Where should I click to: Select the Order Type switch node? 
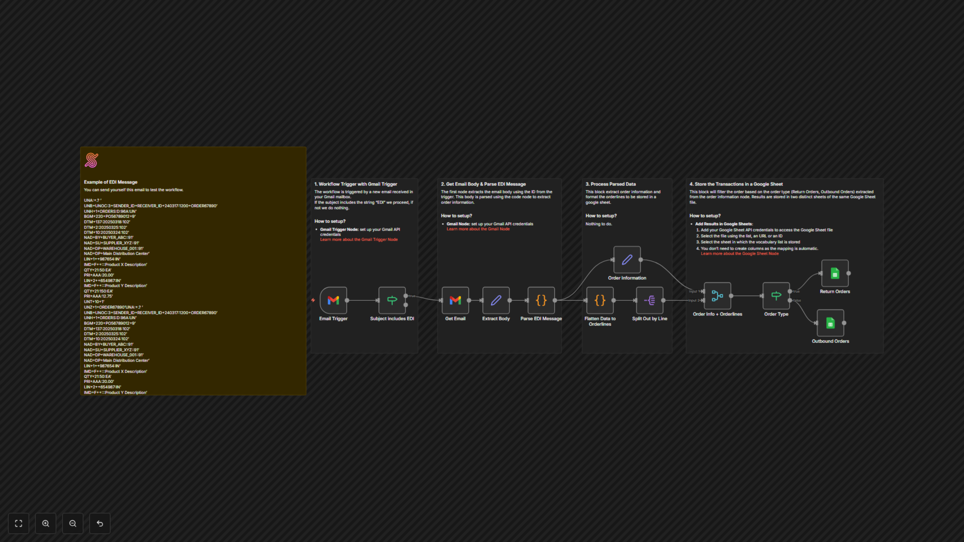[776, 296]
